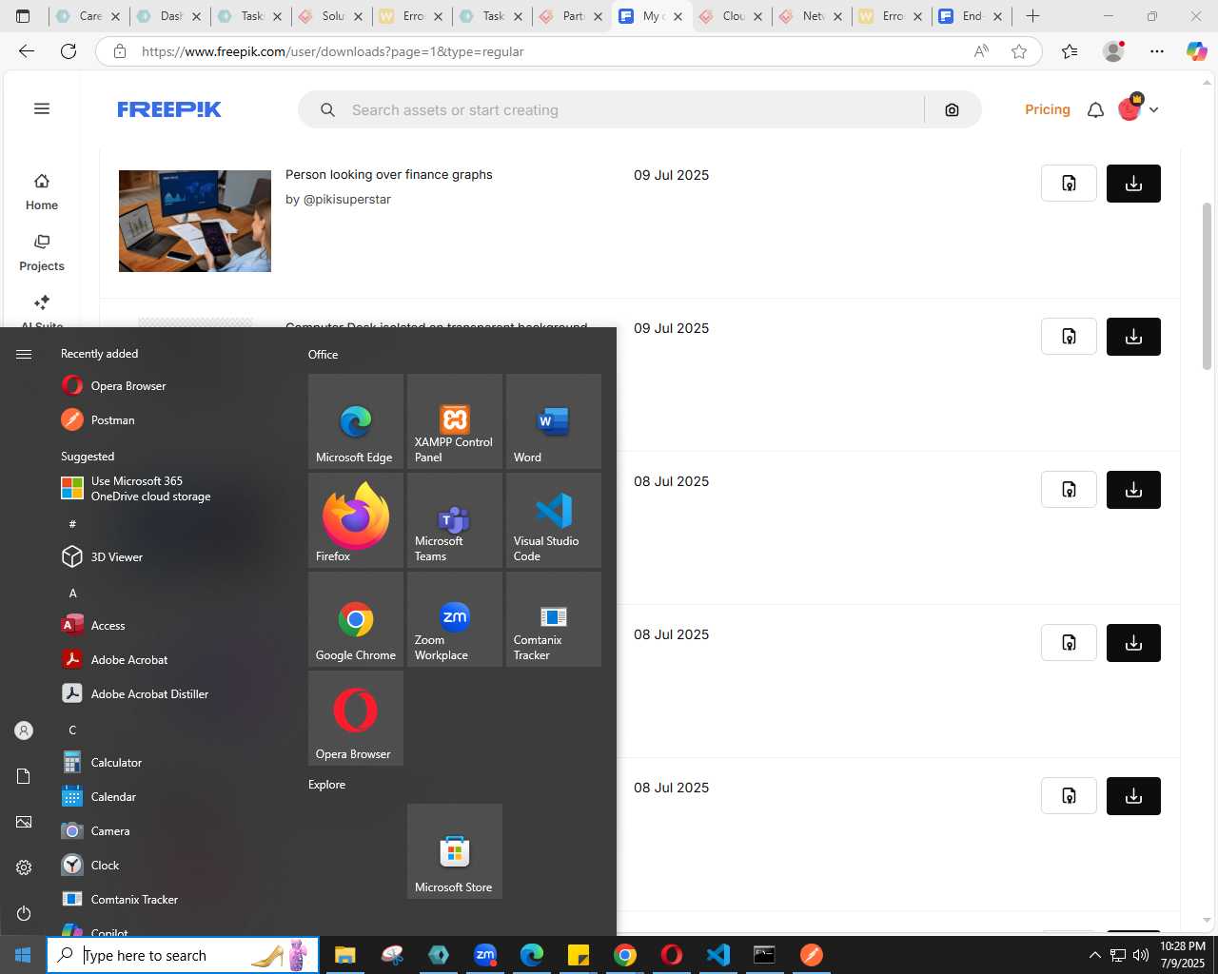1218x974 pixels.
Task: Launch Microsoft Edge tile in Start menu
Action: point(356,421)
